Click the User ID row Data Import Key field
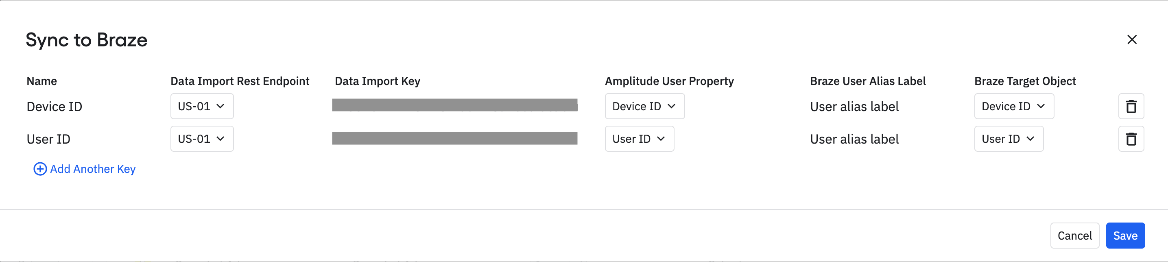Viewport: 1168px width, 262px height. tap(454, 138)
